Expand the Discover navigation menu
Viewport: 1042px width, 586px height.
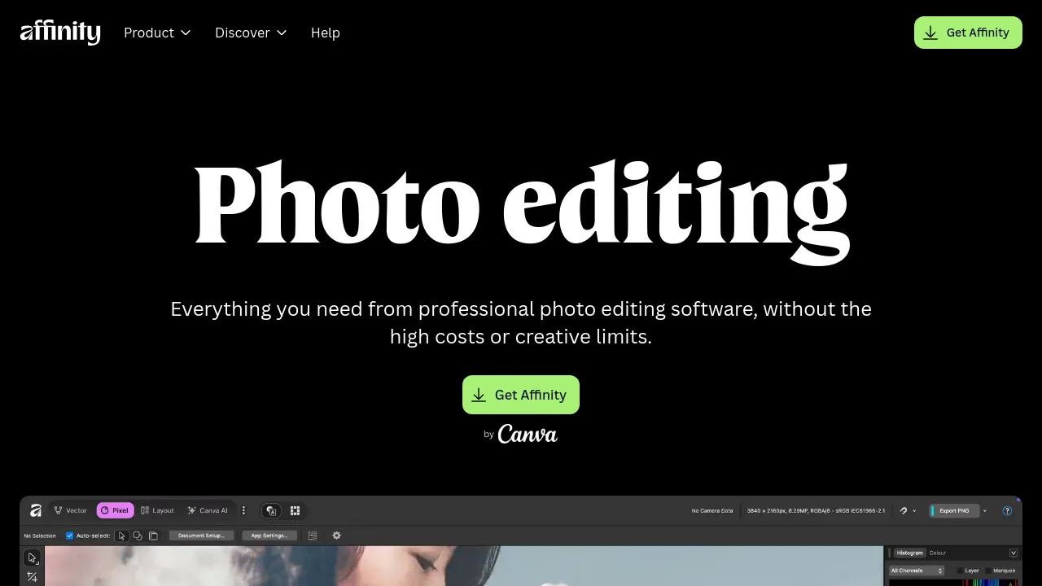pyautogui.click(x=251, y=33)
